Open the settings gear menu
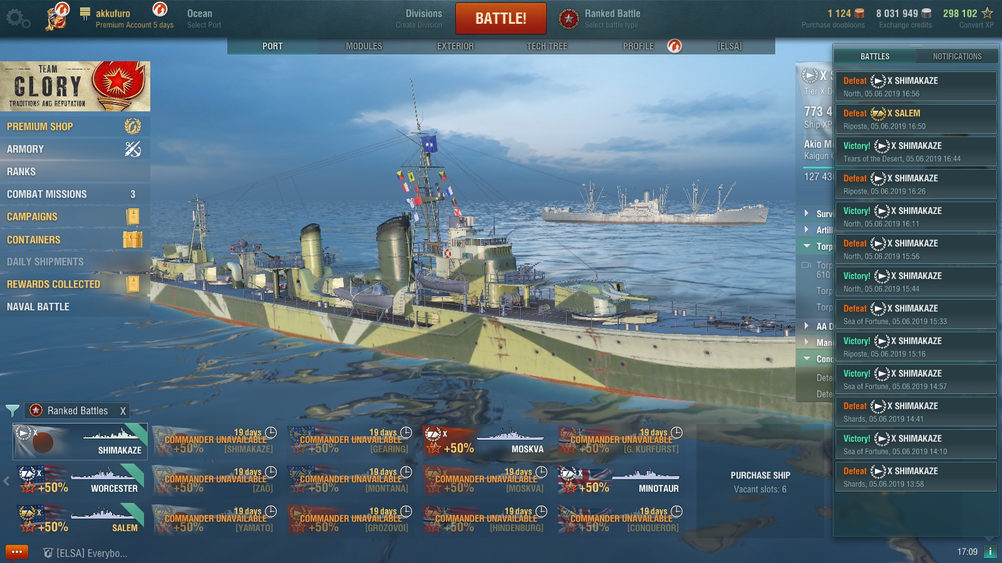 click(18, 19)
